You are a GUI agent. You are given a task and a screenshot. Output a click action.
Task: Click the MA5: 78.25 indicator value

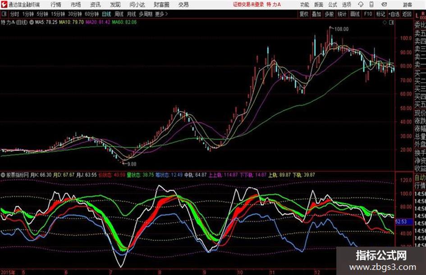click(x=46, y=22)
